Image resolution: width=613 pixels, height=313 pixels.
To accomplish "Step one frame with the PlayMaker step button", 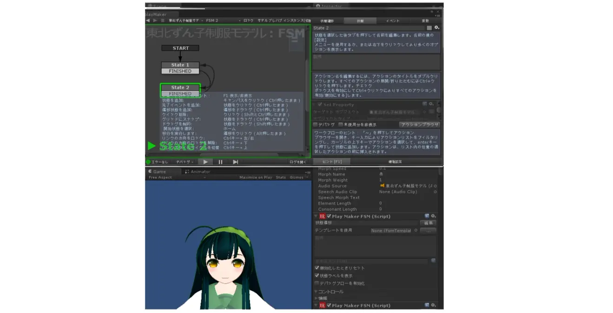I will (x=236, y=162).
